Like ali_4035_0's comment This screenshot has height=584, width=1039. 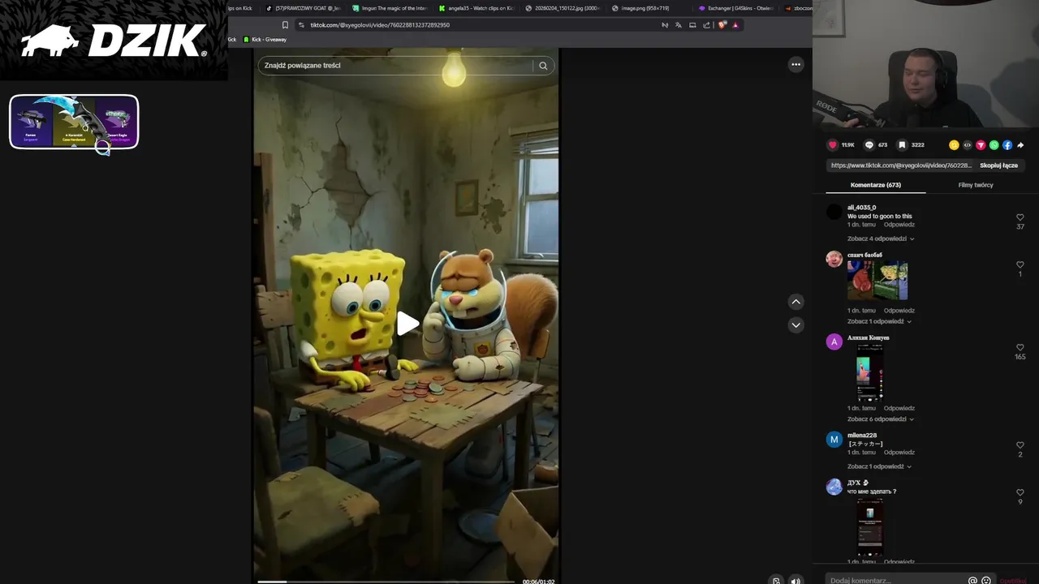point(1020,217)
